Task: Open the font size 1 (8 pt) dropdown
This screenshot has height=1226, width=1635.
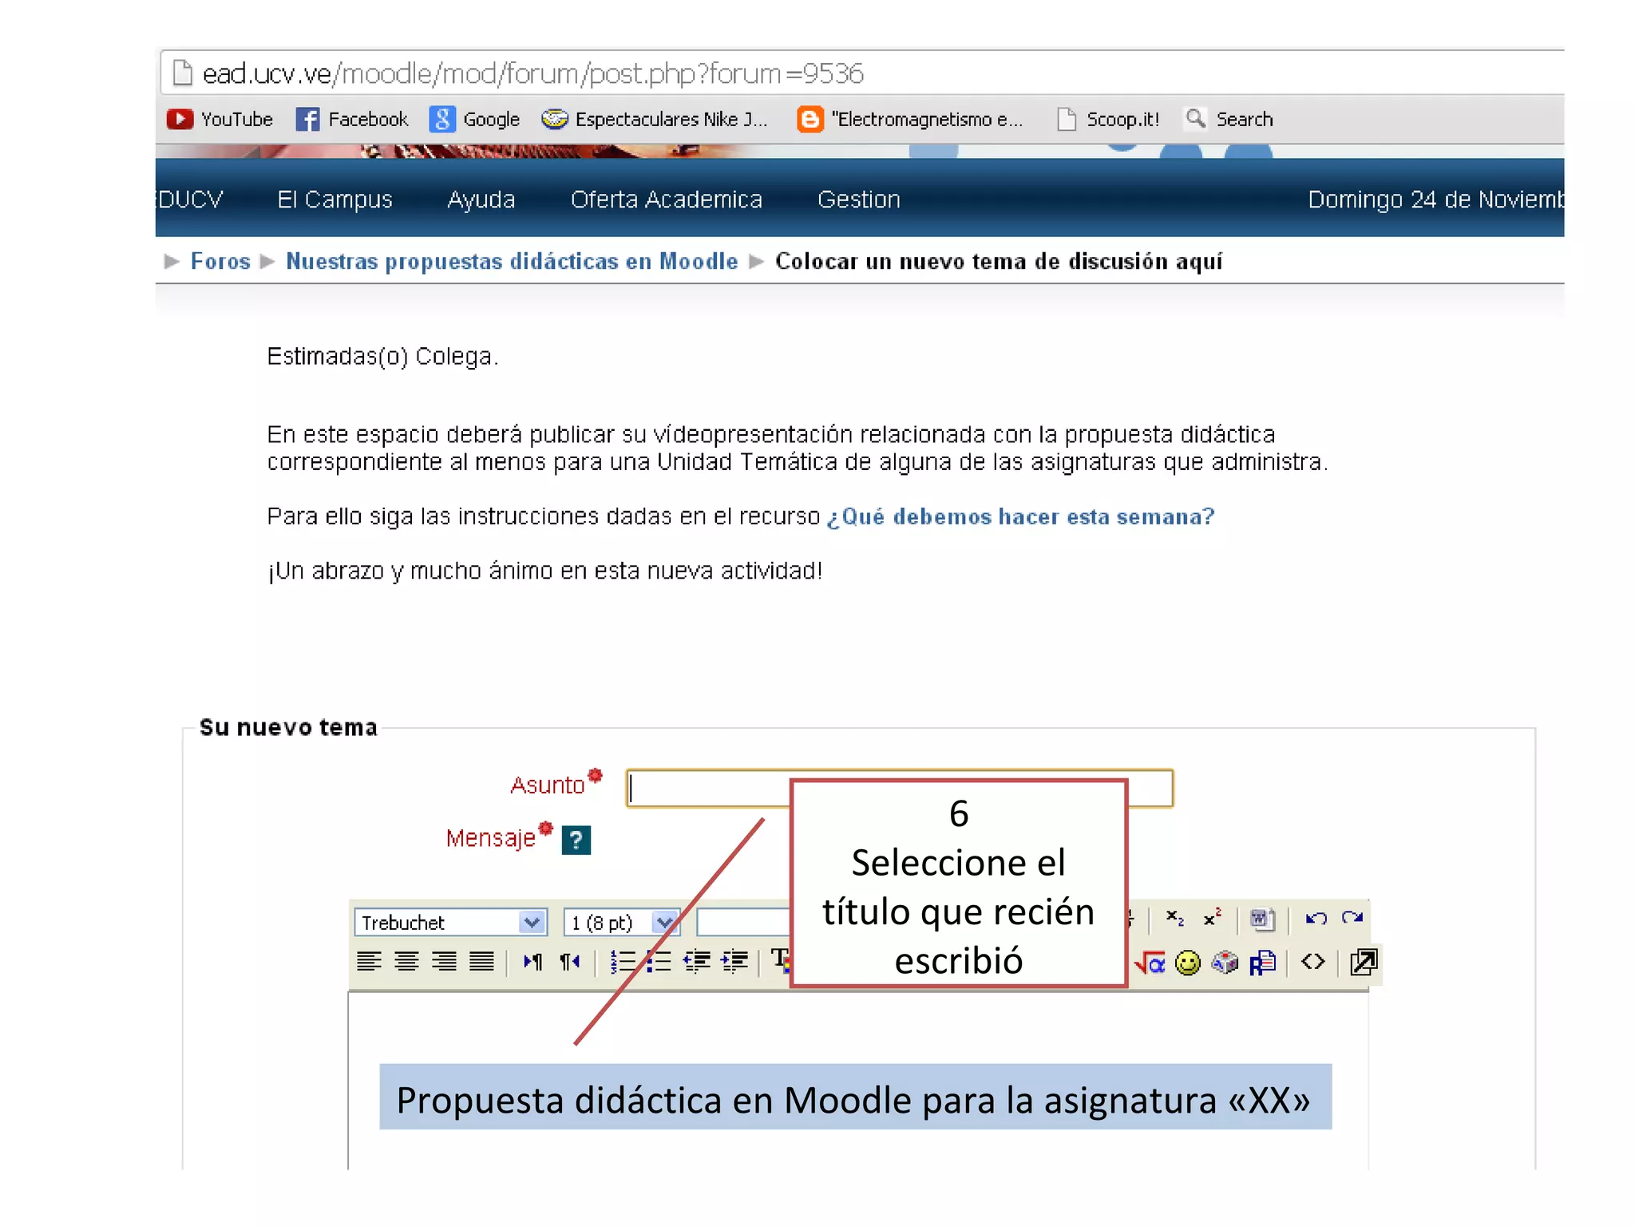Action: pyautogui.click(x=622, y=923)
